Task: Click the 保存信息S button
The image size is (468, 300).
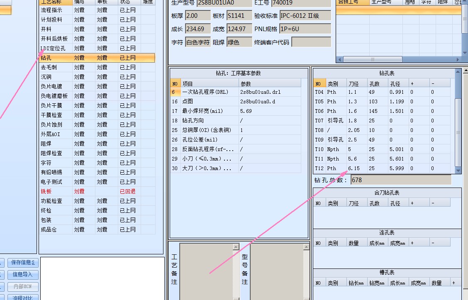Action: [x=23, y=263]
